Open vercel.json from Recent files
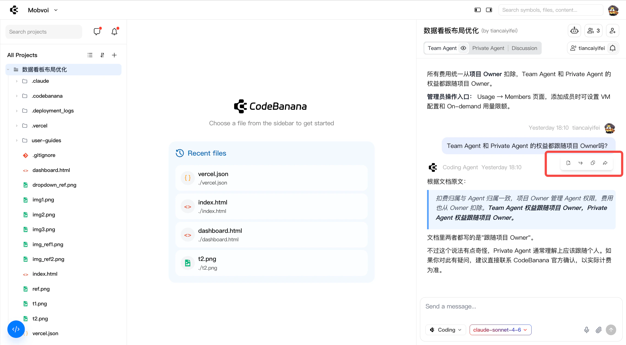Image resolution: width=626 pixels, height=345 pixels. 271,178
